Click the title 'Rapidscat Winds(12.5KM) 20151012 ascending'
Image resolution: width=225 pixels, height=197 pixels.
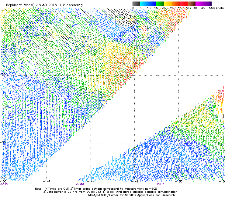44,5
